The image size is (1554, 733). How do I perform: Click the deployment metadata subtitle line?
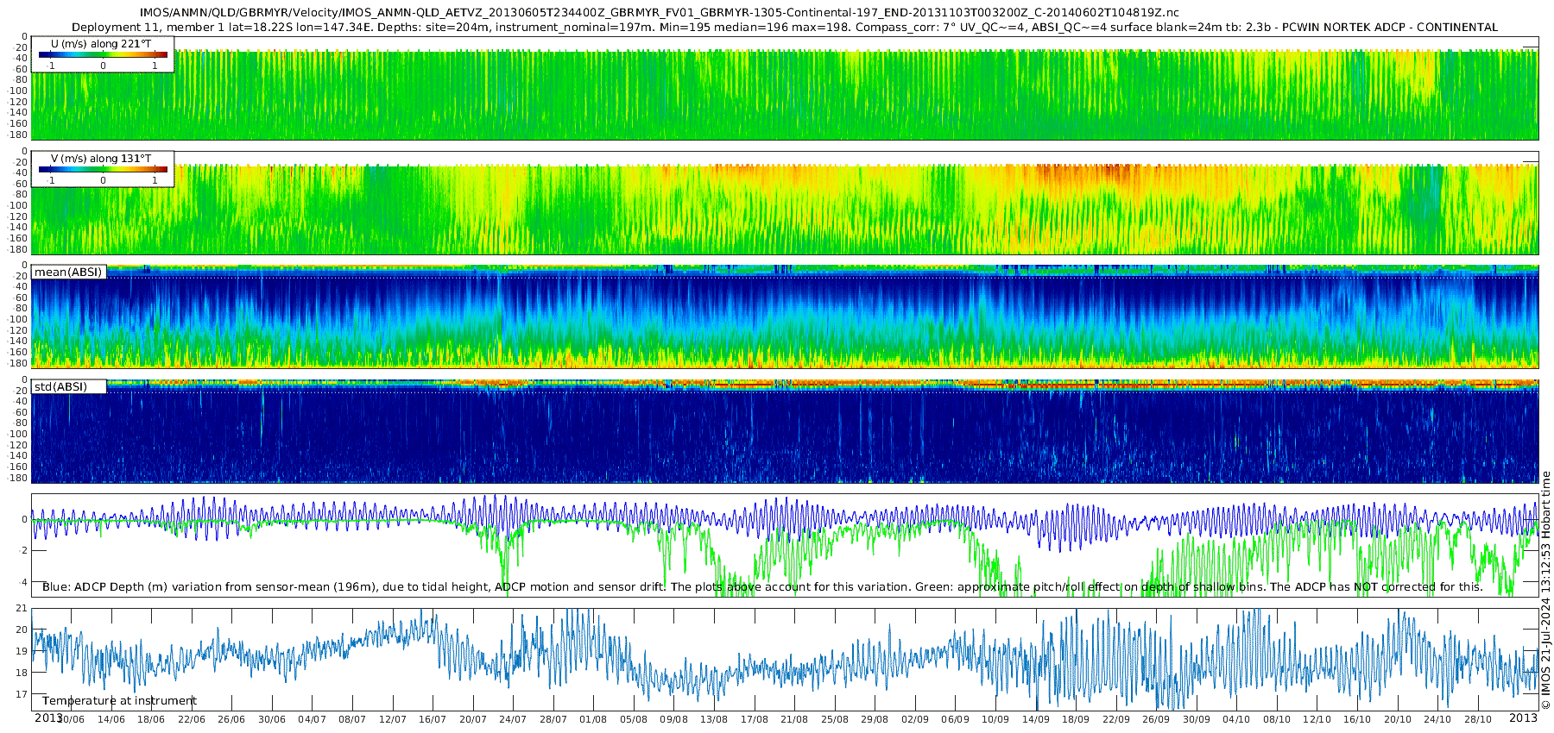click(785, 27)
